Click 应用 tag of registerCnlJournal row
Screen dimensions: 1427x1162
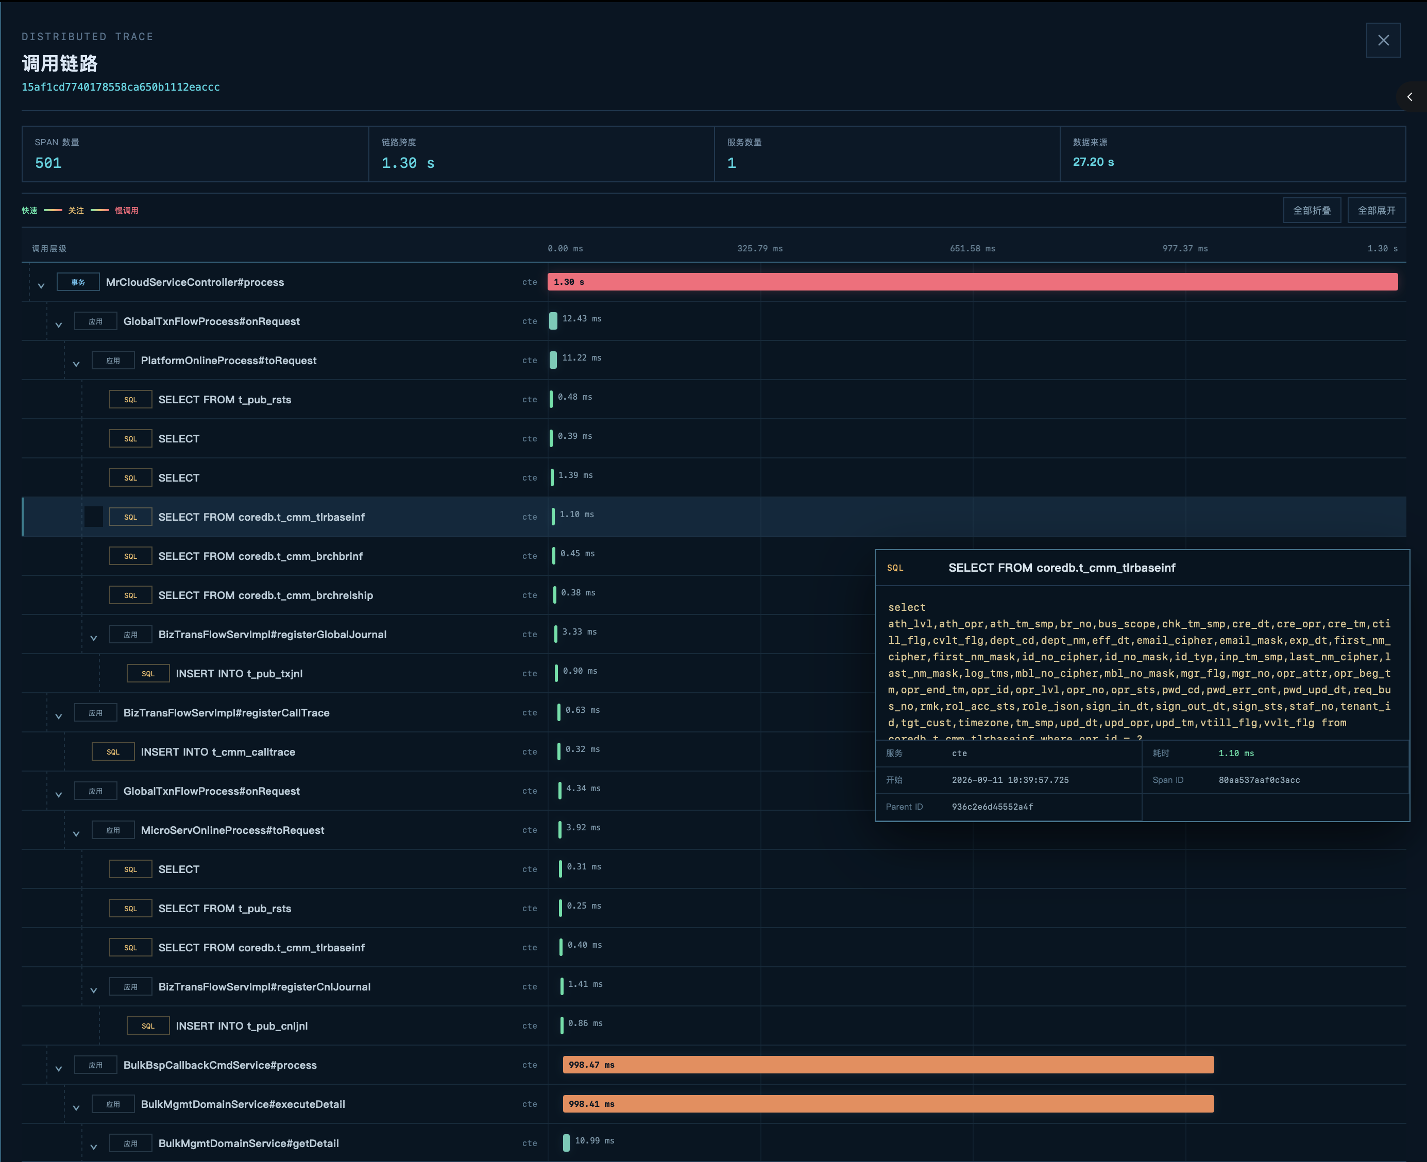(130, 987)
